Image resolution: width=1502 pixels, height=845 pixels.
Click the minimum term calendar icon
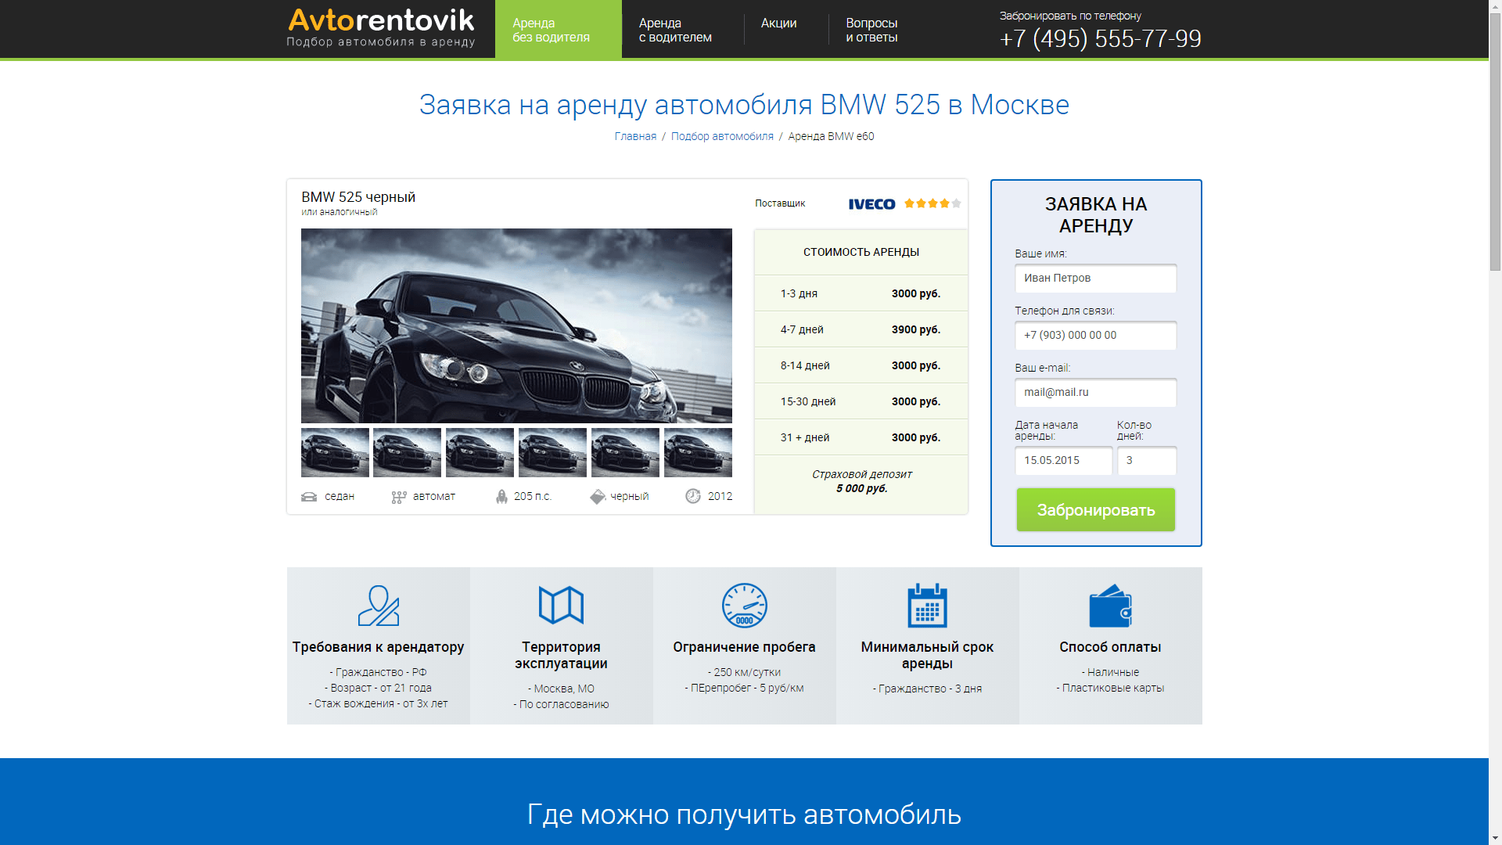928,606
